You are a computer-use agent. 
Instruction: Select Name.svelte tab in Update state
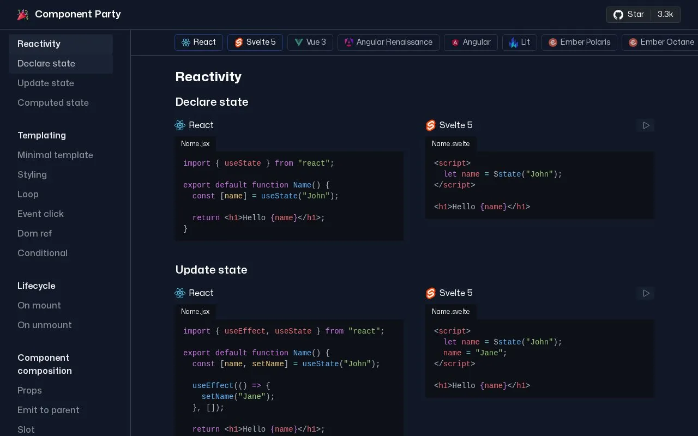451,312
